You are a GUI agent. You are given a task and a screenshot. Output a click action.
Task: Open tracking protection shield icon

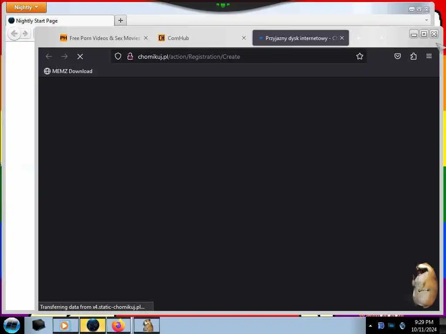pyautogui.click(x=118, y=57)
